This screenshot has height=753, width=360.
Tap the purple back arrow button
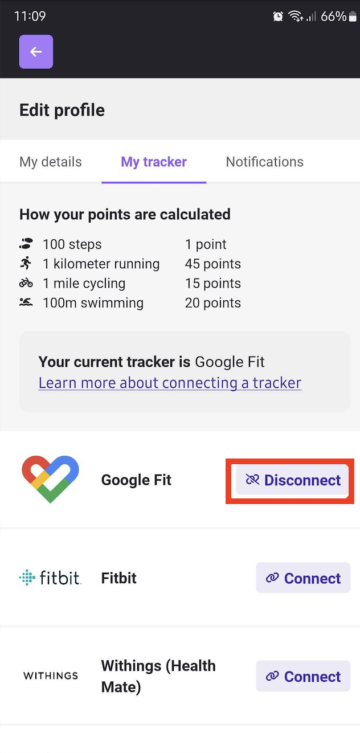pos(36,52)
